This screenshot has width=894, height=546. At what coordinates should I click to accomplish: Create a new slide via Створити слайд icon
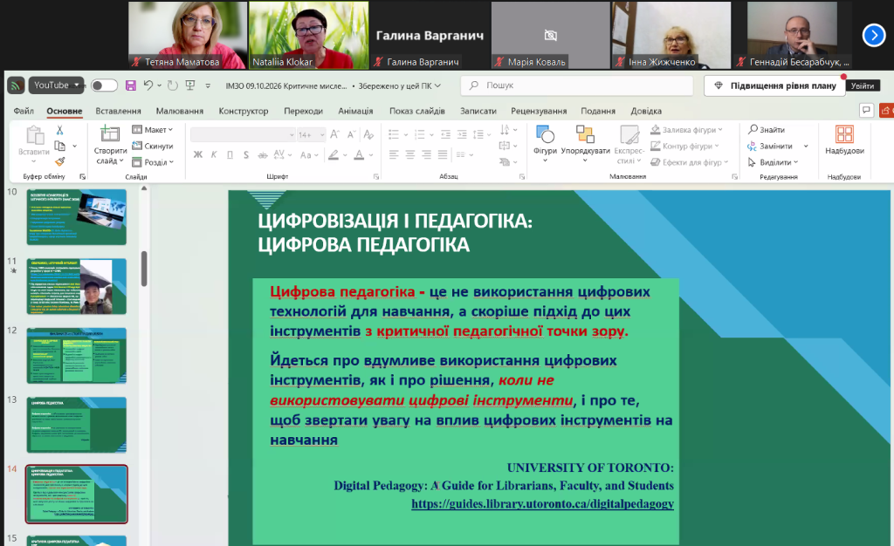coord(109,134)
